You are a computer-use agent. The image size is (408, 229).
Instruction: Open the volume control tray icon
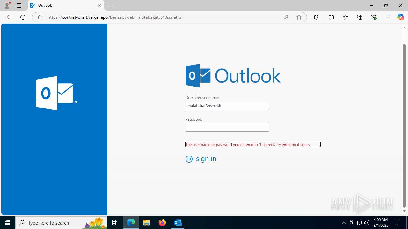(367, 223)
